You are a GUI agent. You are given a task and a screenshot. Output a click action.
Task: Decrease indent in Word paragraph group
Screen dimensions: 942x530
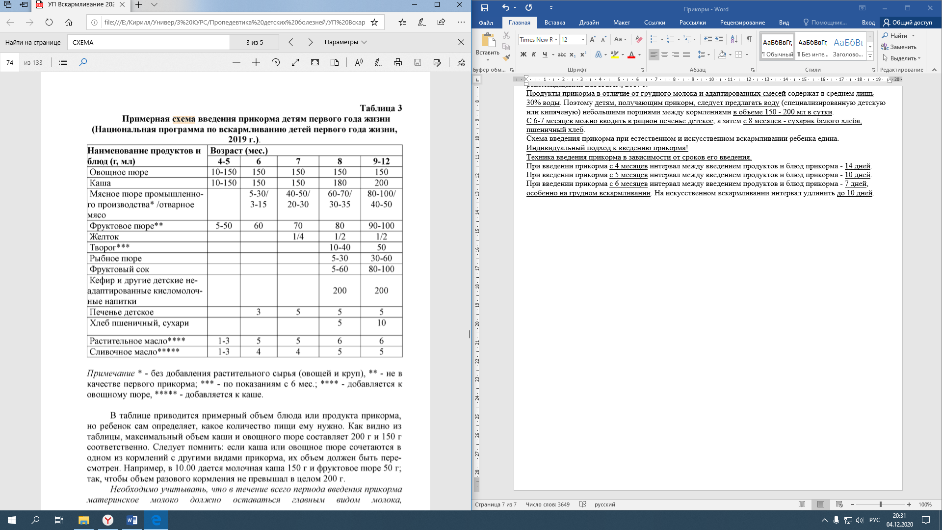[x=707, y=39]
